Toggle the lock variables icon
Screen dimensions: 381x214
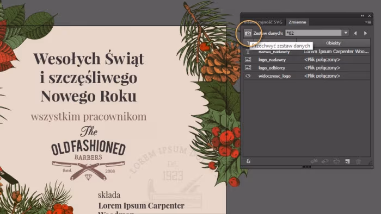[x=248, y=161]
